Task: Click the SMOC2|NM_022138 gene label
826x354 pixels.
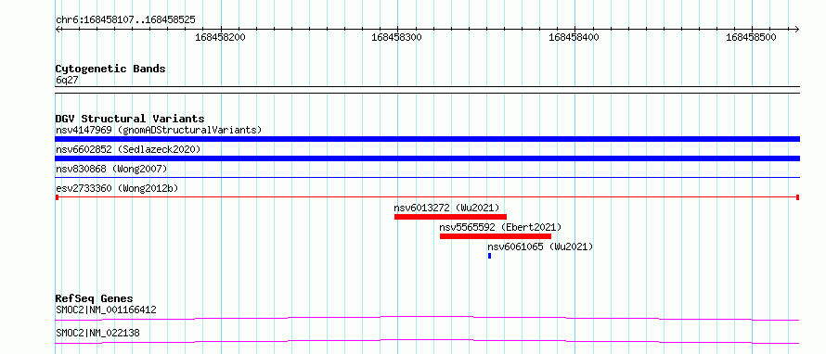Action: click(x=97, y=333)
